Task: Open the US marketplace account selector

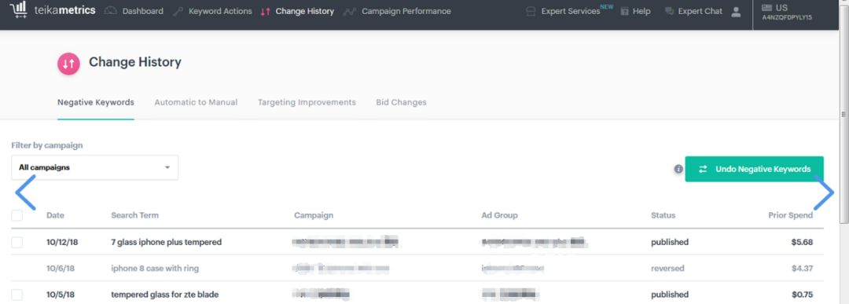Action: [x=787, y=11]
